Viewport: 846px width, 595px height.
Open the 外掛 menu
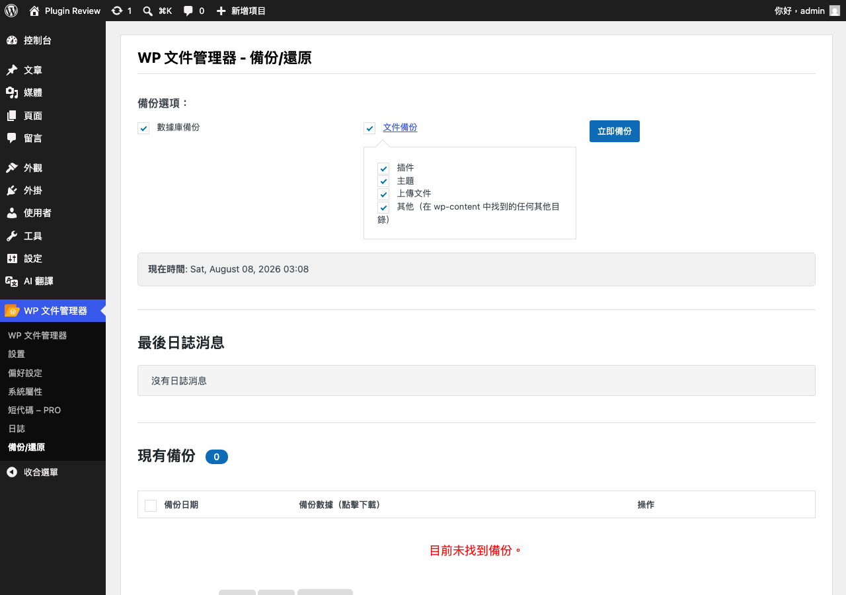[53, 190]
